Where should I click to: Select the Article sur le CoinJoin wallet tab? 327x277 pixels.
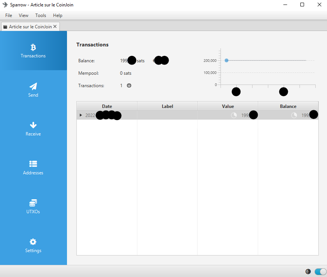29,27
